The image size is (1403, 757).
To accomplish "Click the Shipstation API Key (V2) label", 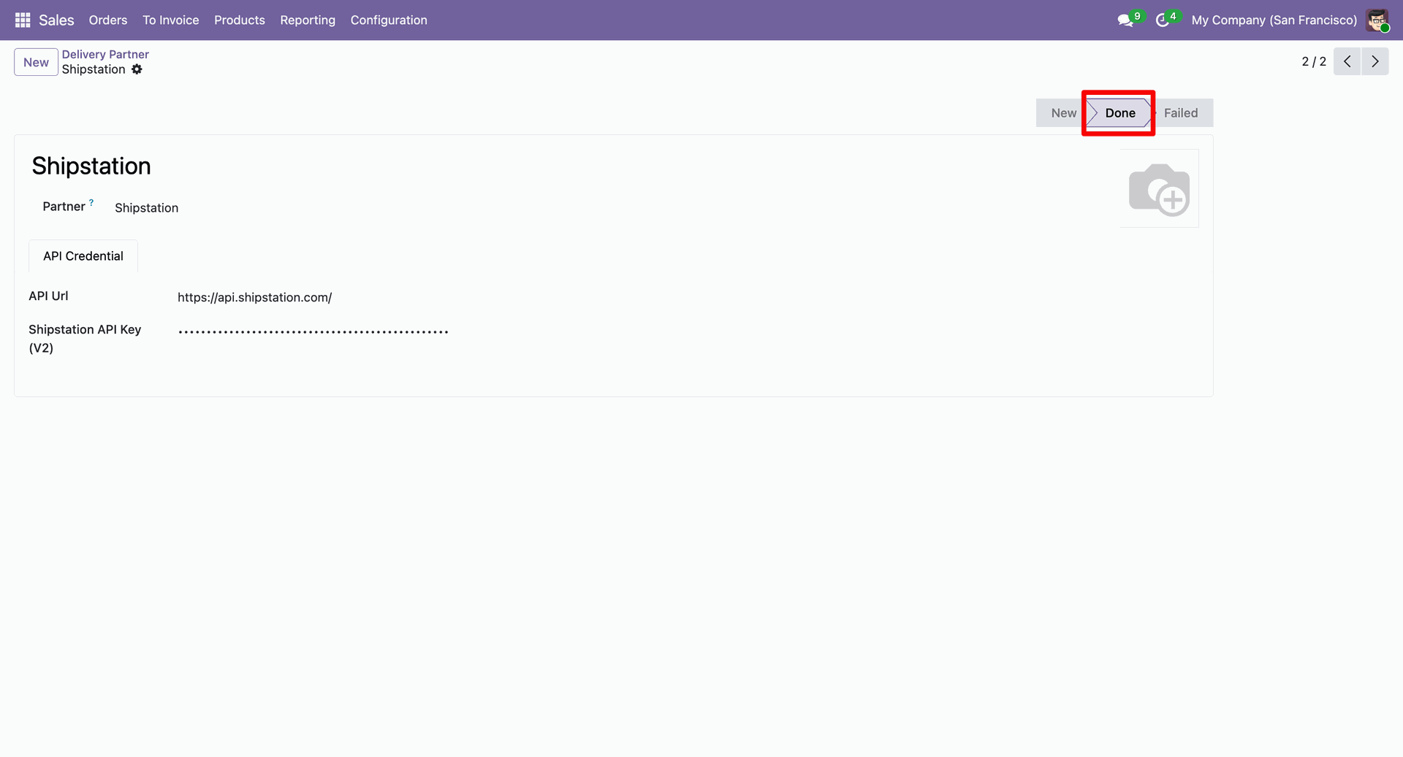I will click(x=85, y=339).
